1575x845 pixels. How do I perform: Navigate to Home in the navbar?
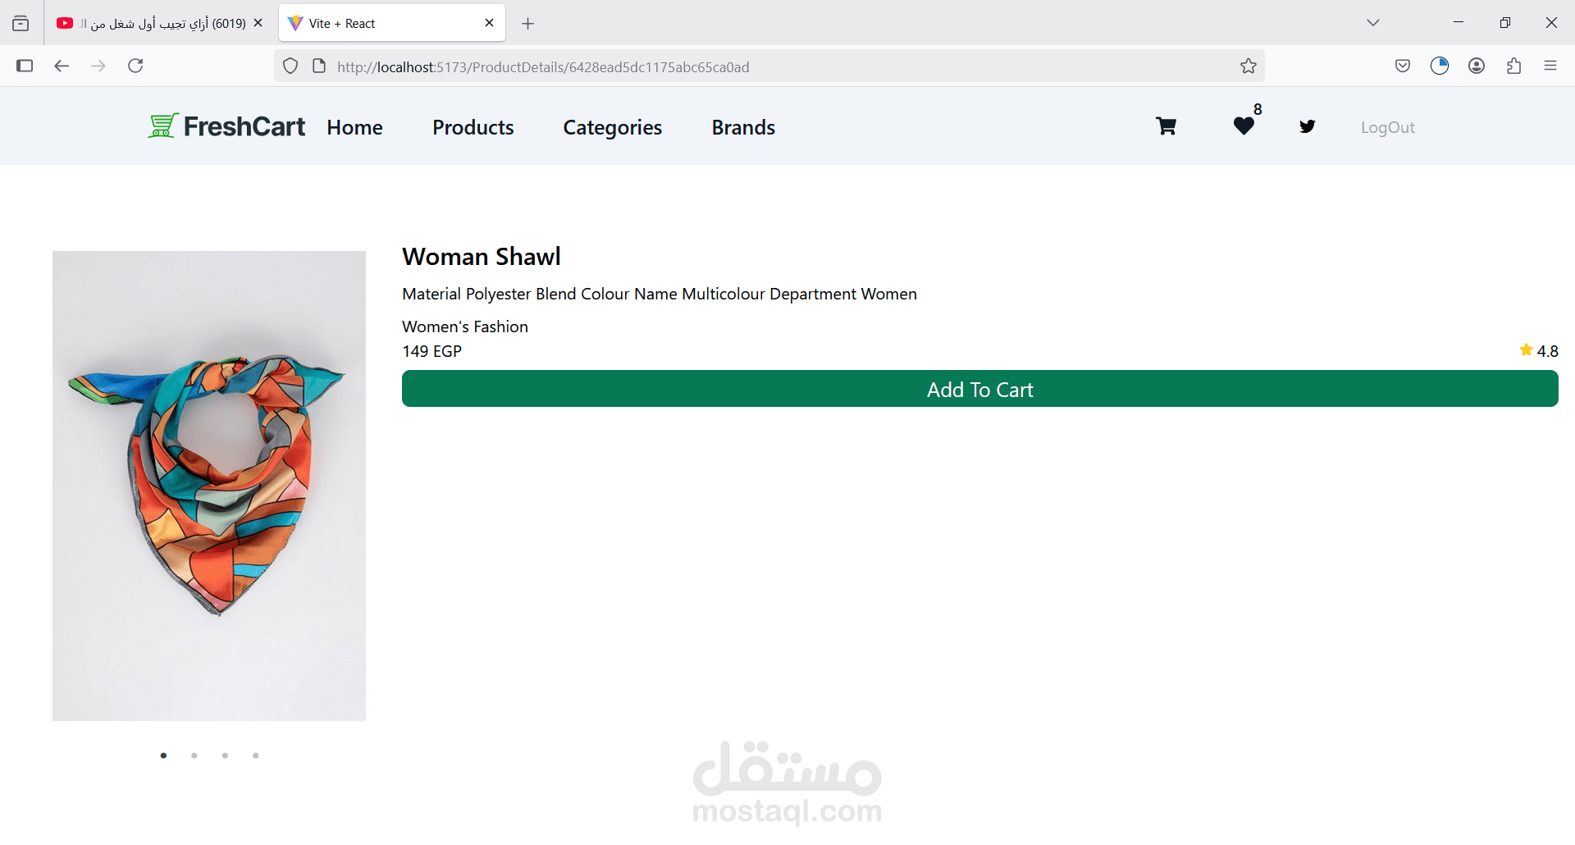tap(354, 127)
